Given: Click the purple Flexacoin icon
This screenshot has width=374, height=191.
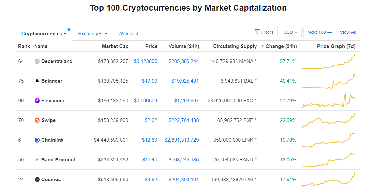Looking at the screenshot, I should coord(37,101).
